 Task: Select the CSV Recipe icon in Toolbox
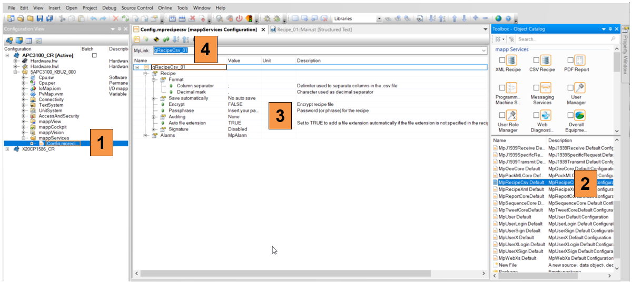point(546,60)
